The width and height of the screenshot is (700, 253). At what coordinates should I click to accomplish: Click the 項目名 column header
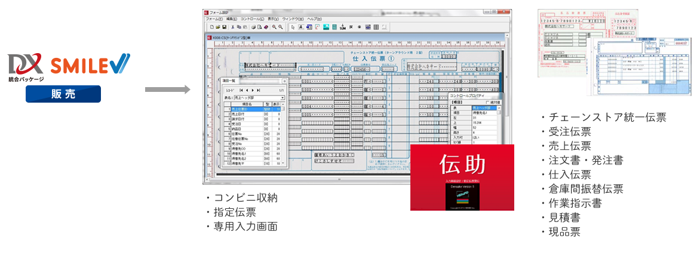tap(247, 104)
